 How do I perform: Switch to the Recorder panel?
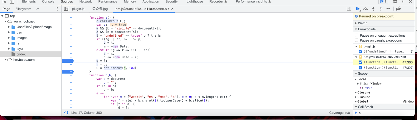pos(218,2)
